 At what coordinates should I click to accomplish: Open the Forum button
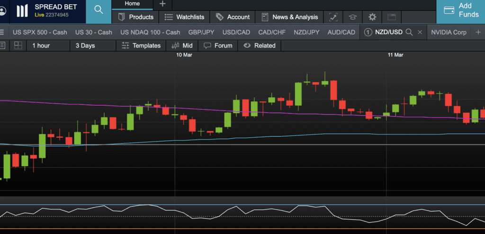pos(218,46)
